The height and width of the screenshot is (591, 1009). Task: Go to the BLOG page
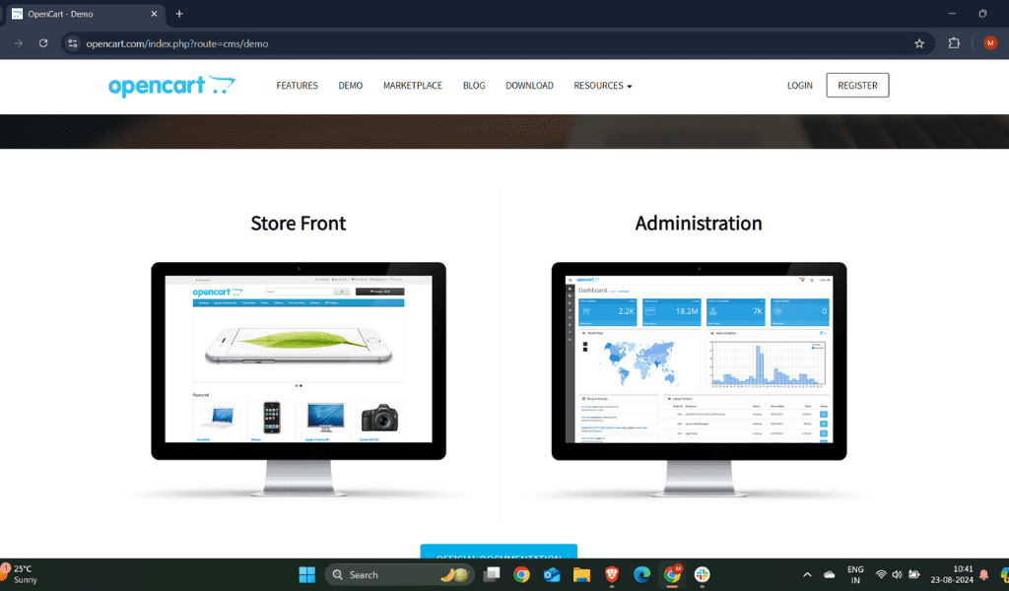pyautogui.click(x=474, y=86)
